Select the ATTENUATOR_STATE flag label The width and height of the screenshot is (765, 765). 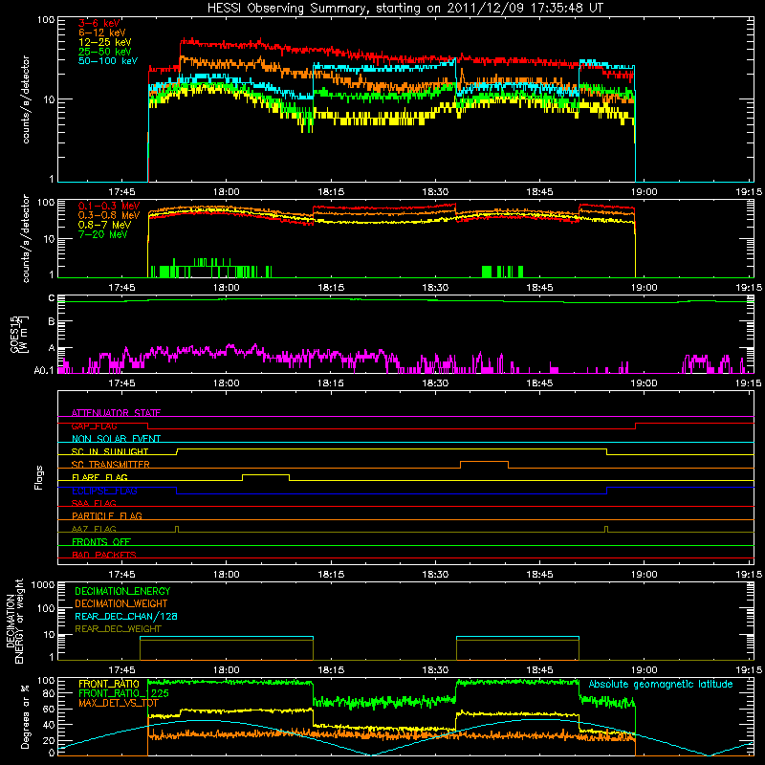coord(116,413)
